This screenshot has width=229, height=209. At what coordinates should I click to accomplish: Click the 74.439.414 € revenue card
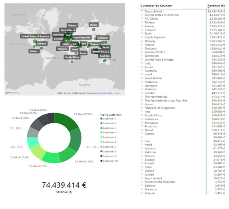64,185
